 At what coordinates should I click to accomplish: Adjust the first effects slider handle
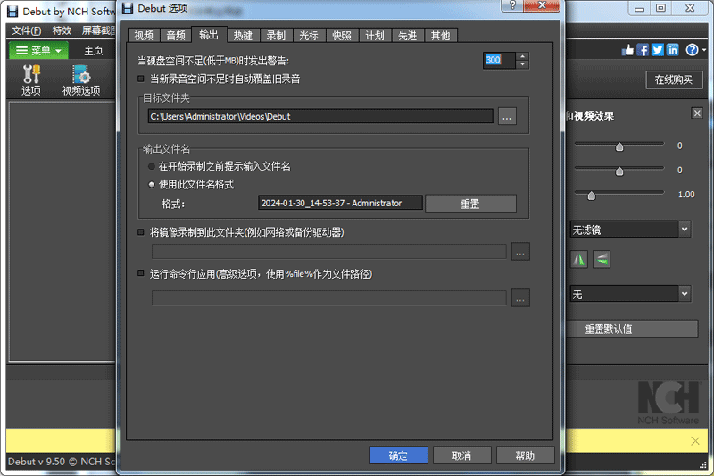(619, 146)
